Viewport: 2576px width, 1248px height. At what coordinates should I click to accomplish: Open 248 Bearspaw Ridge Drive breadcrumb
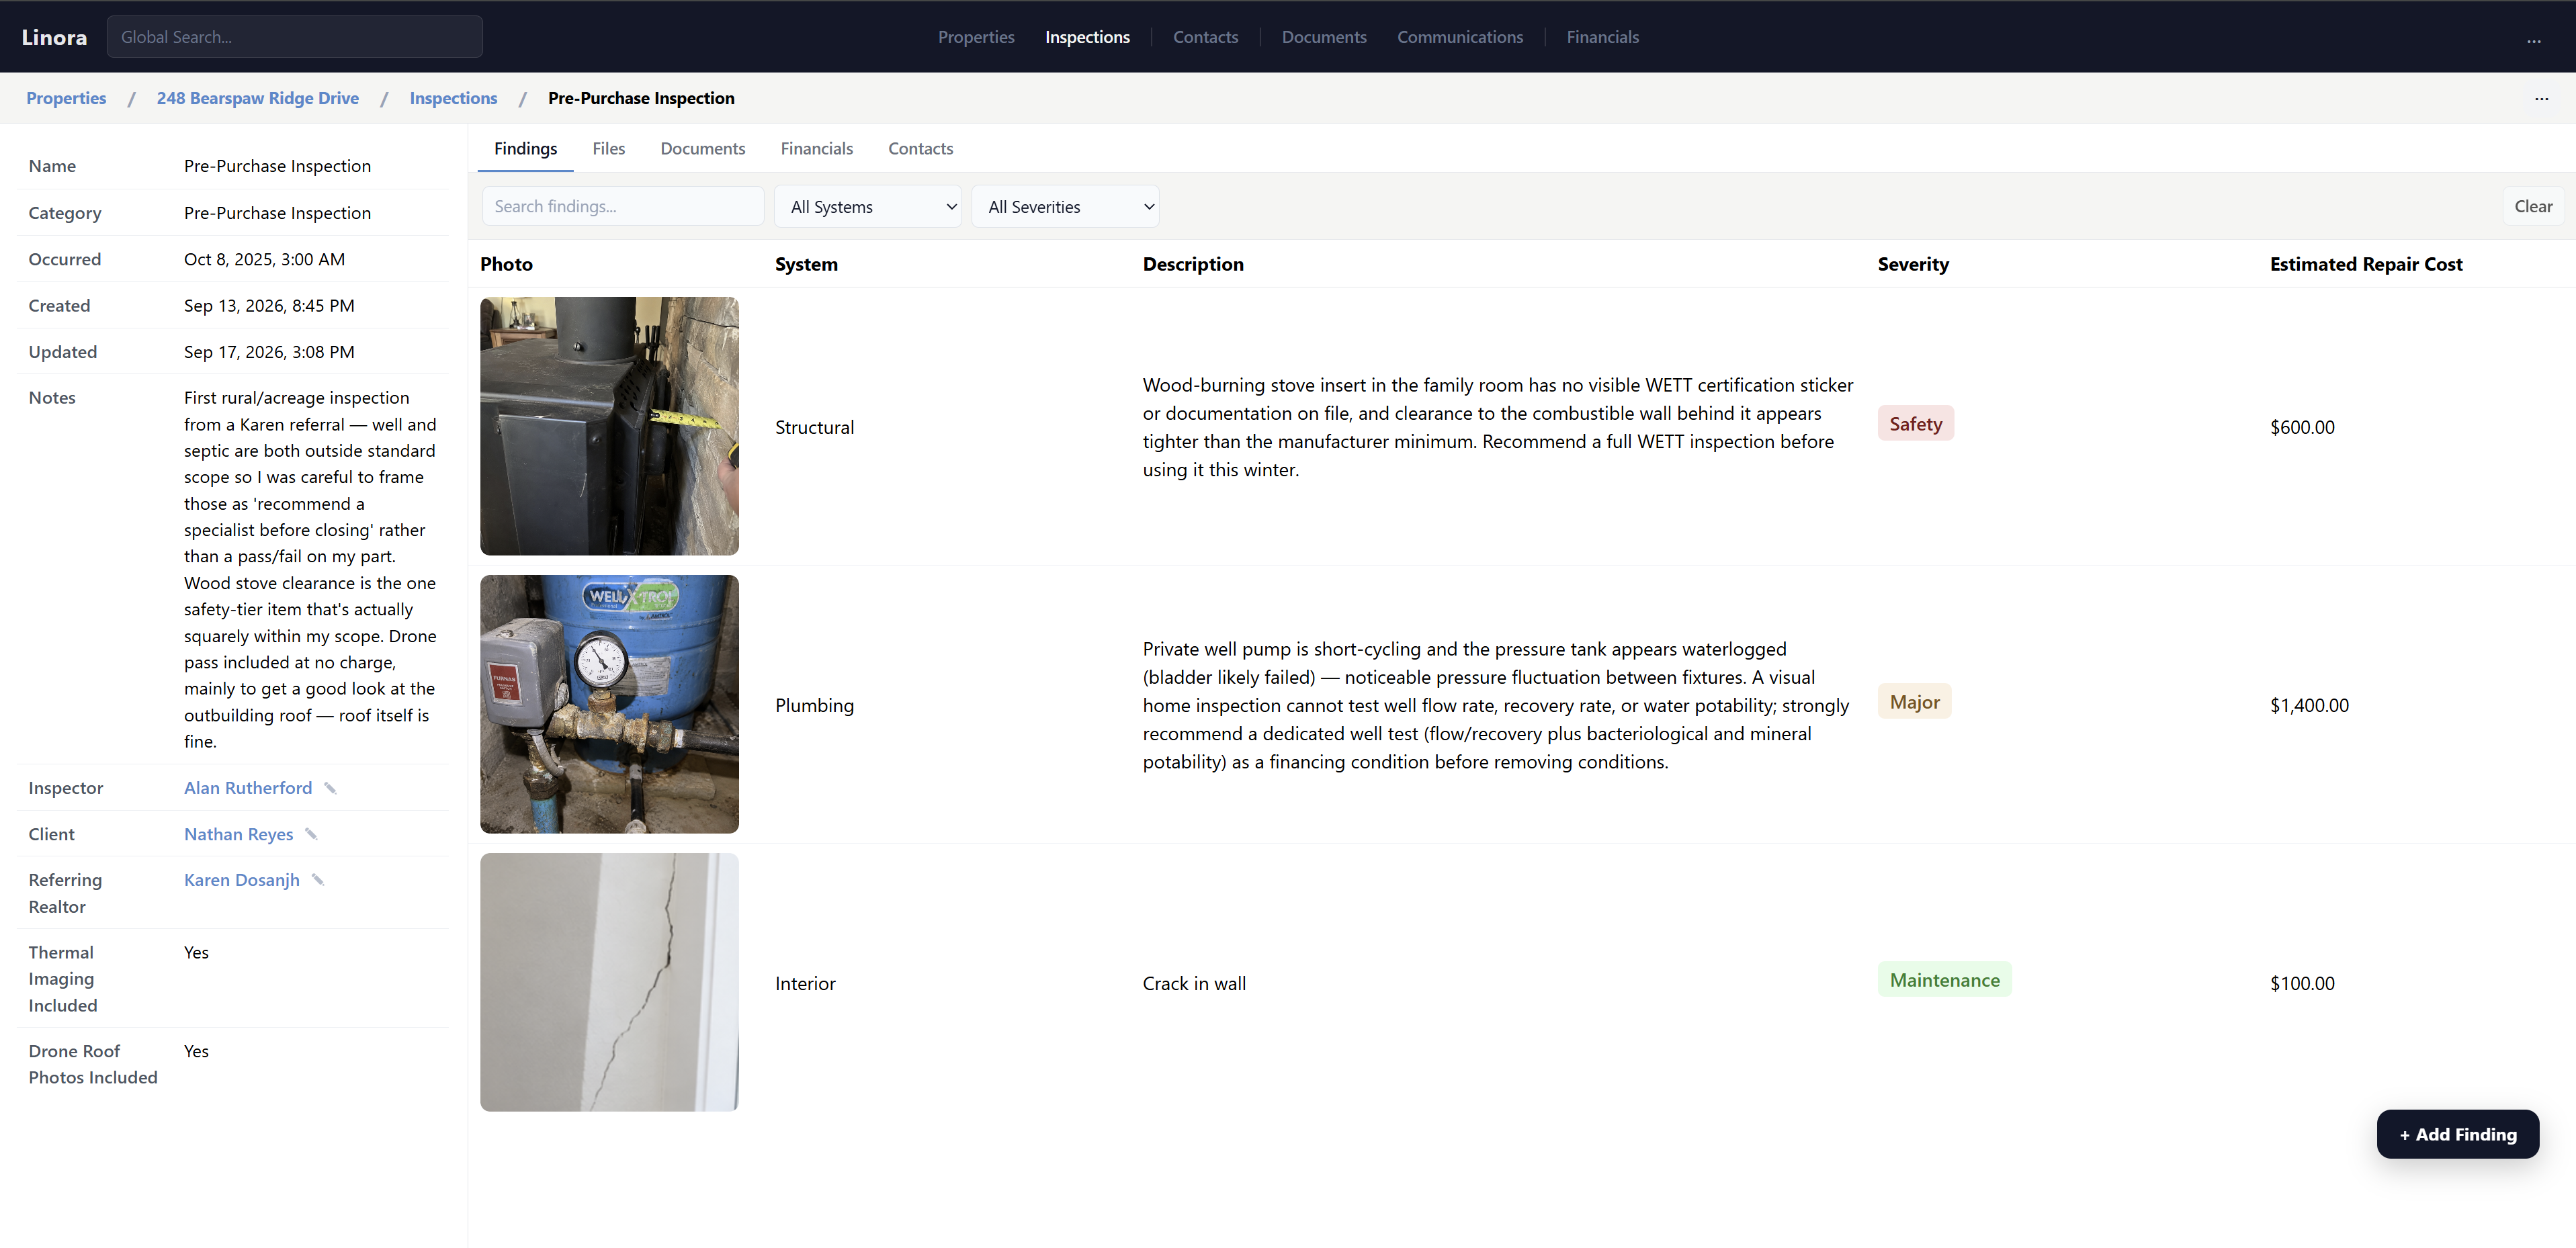coord(257,98)
